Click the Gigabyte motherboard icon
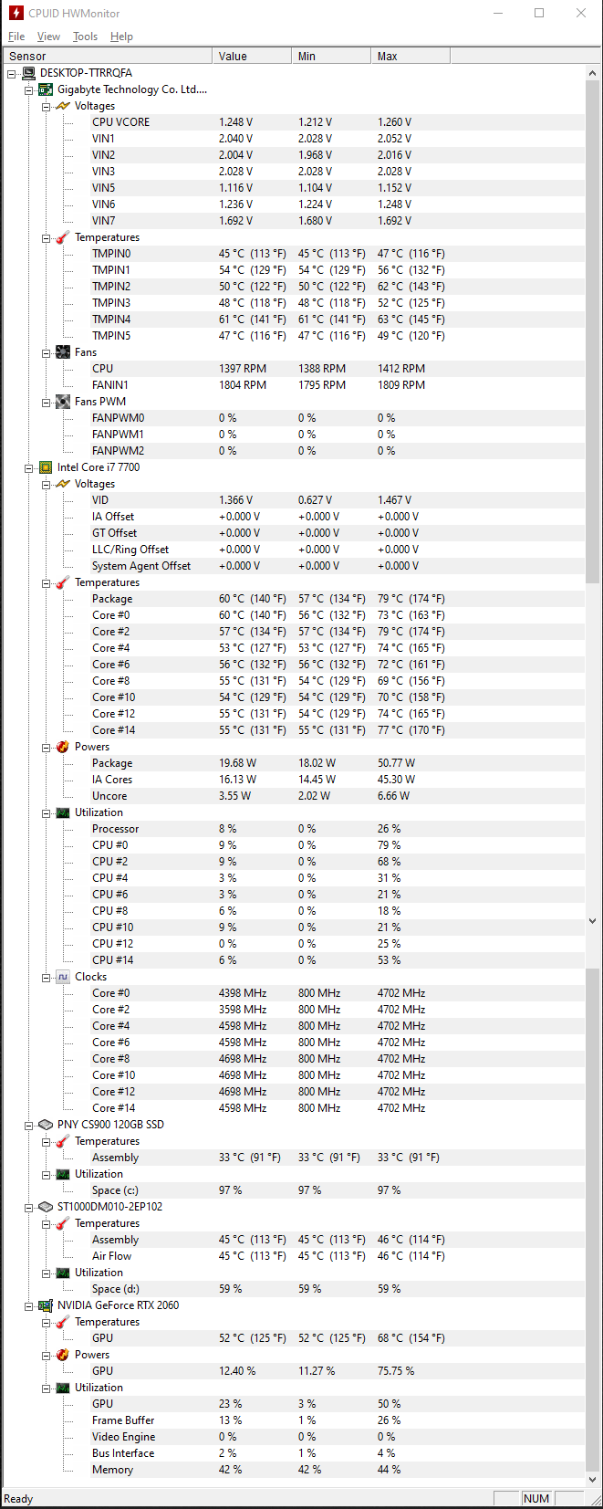The width and height of the screenshot is (603, 1509). [x=46, y=89]
